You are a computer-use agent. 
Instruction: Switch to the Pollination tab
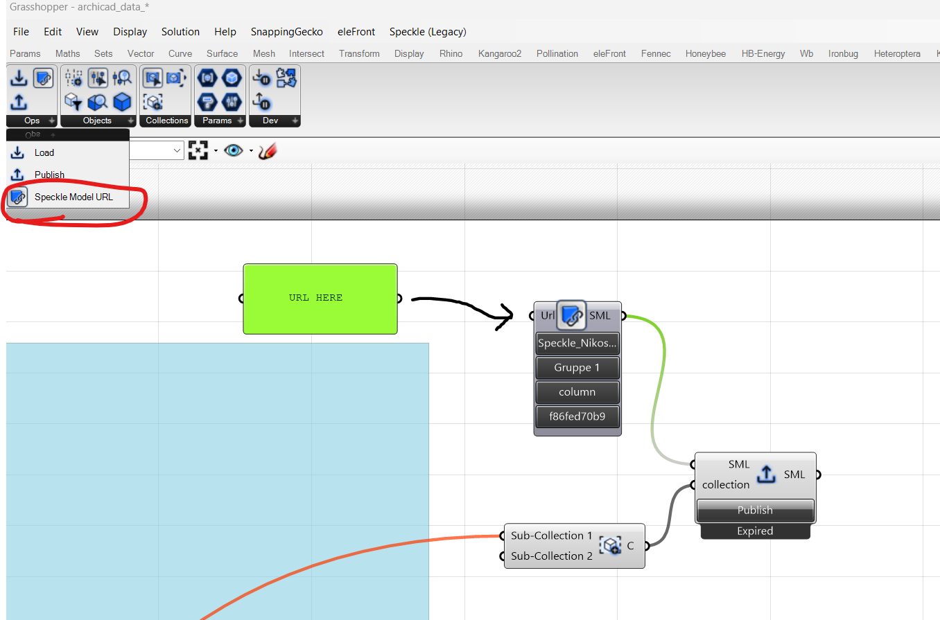click(557, 53)
